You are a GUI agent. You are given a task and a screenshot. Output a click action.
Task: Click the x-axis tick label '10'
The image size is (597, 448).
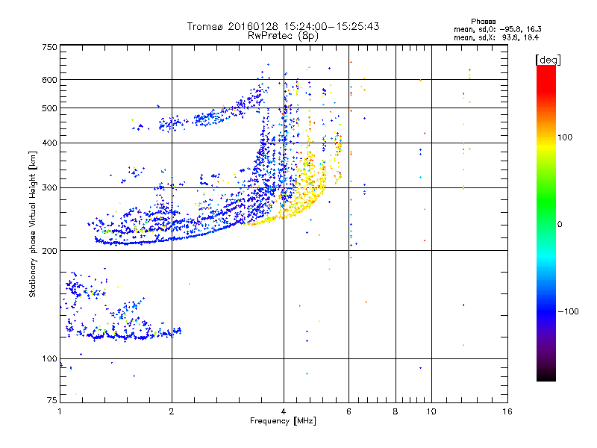coord(431,411)
